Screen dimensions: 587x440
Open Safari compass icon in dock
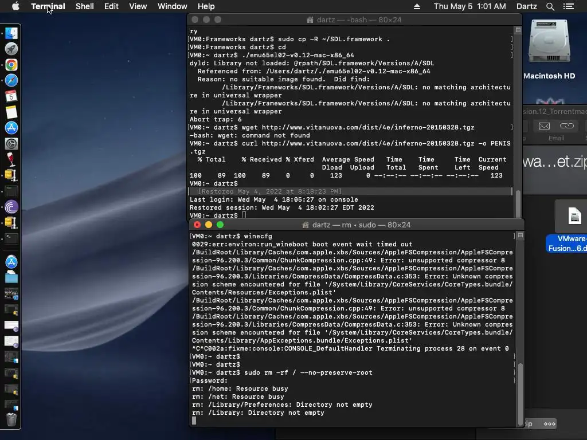[11, 80]
